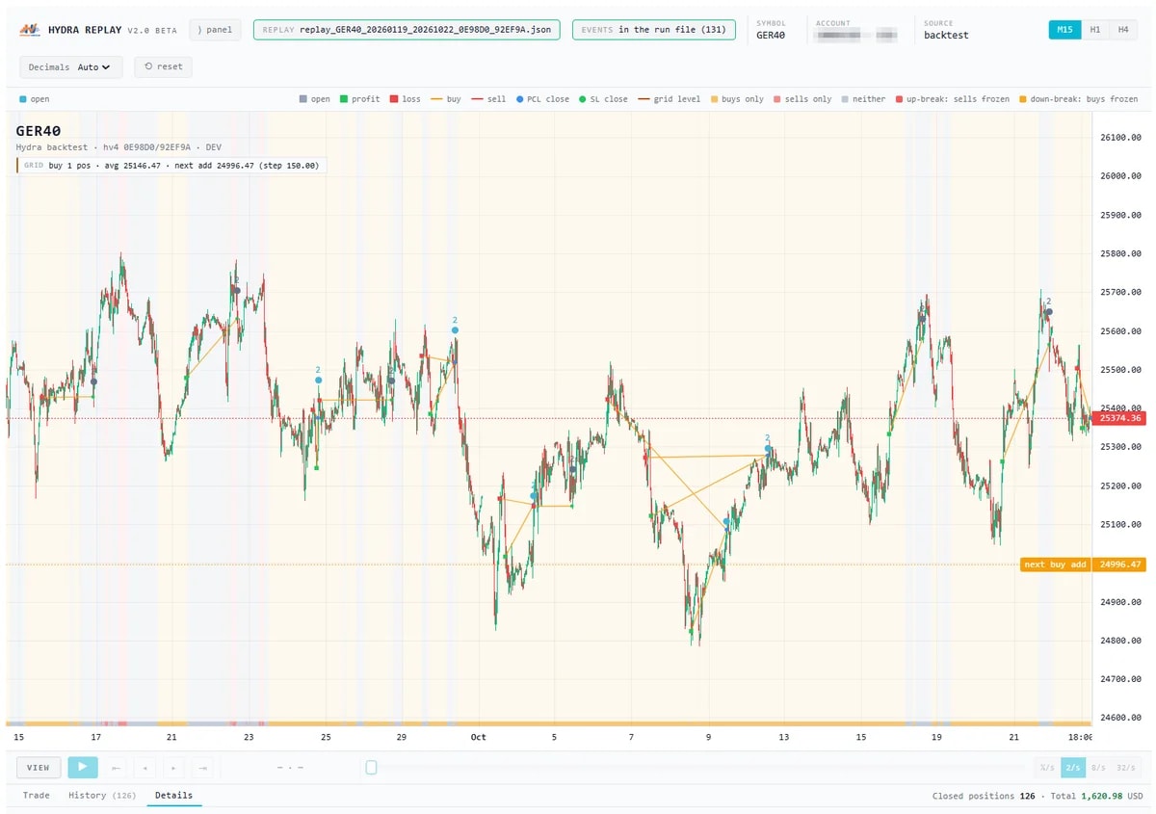
Task: Set playback speed to ½/s
Action: 1046,768
